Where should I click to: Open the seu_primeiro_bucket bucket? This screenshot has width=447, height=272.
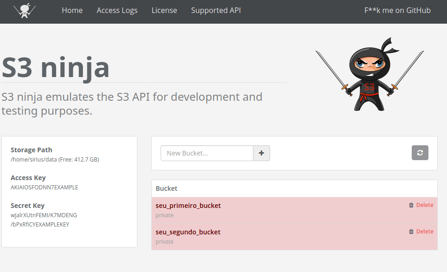pyautogui.click(x=188, y=206)
